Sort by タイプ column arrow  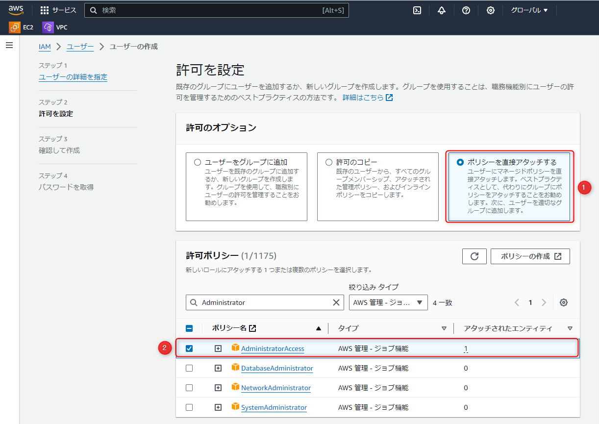tap(444, 328)
